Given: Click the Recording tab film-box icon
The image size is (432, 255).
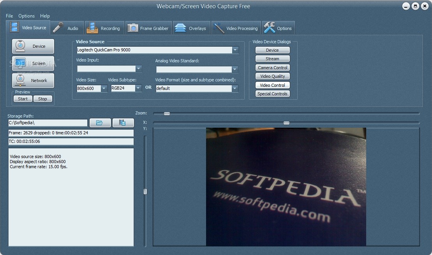Looking at the screenshot, I should pos(92,28).
